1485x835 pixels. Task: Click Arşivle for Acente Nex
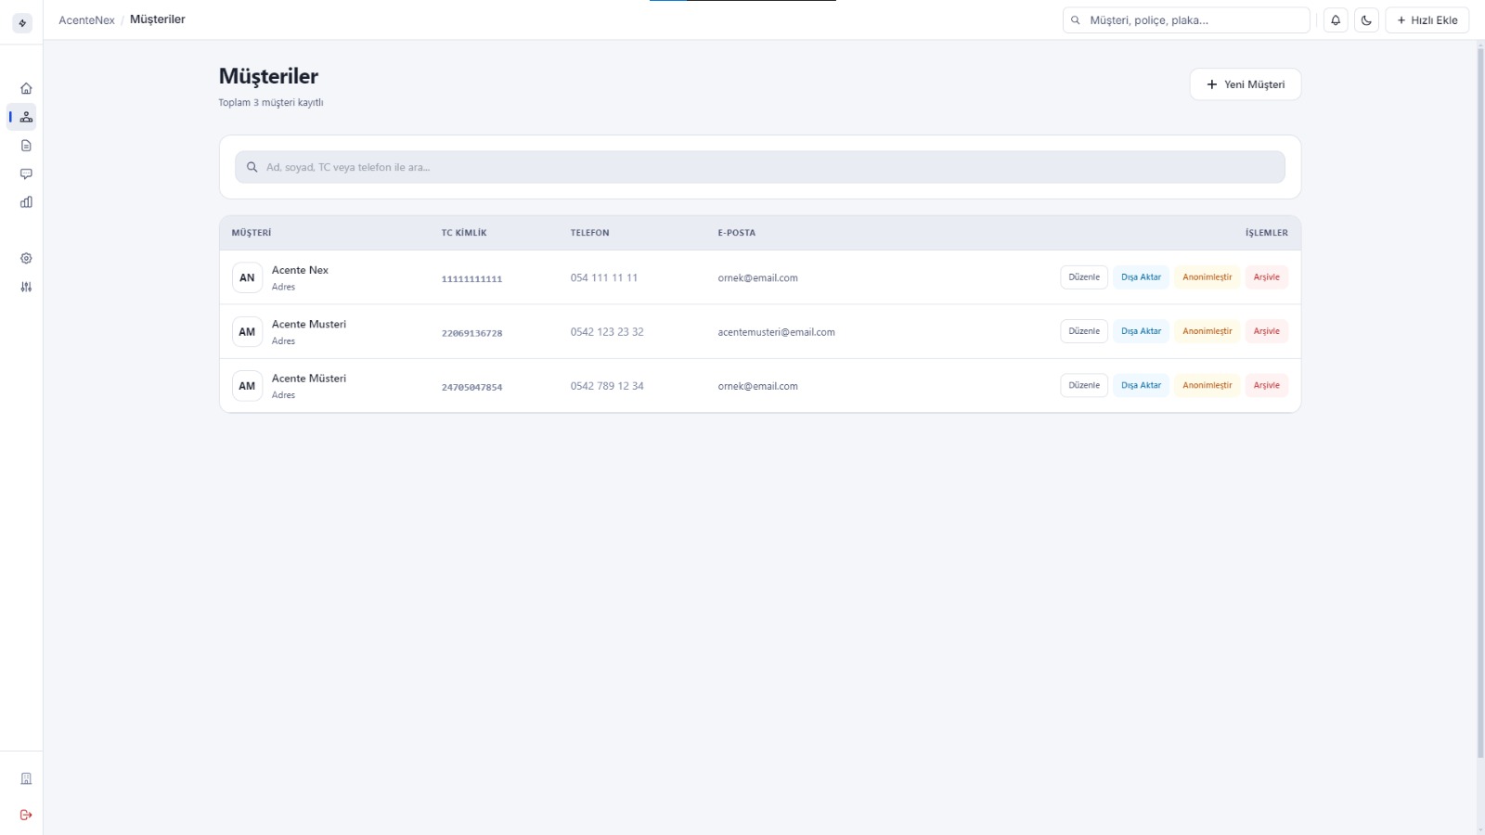point(1266,277)
